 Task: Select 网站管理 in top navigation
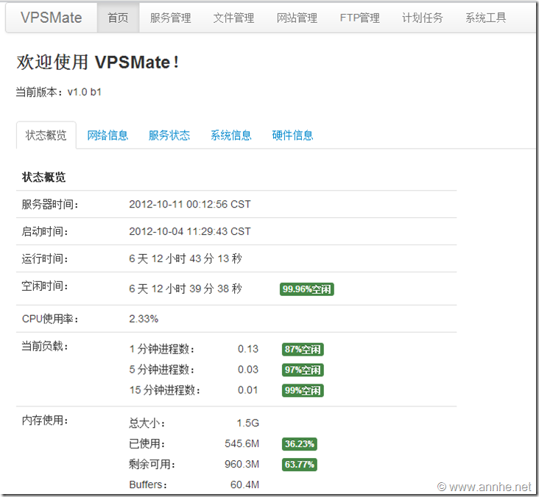click(297, 18)
